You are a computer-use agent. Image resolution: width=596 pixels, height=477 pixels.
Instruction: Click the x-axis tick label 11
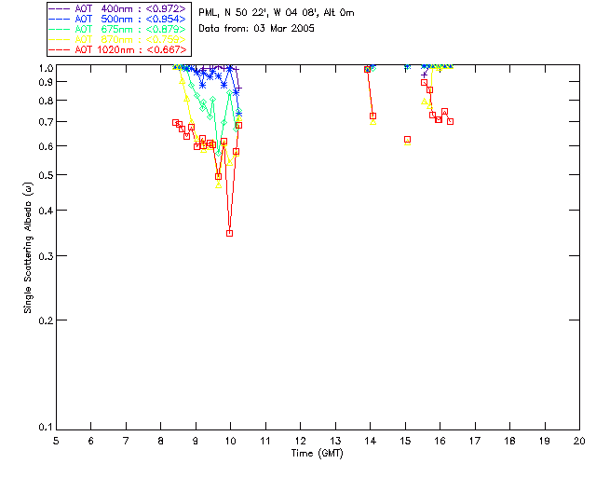click(265, 441)
